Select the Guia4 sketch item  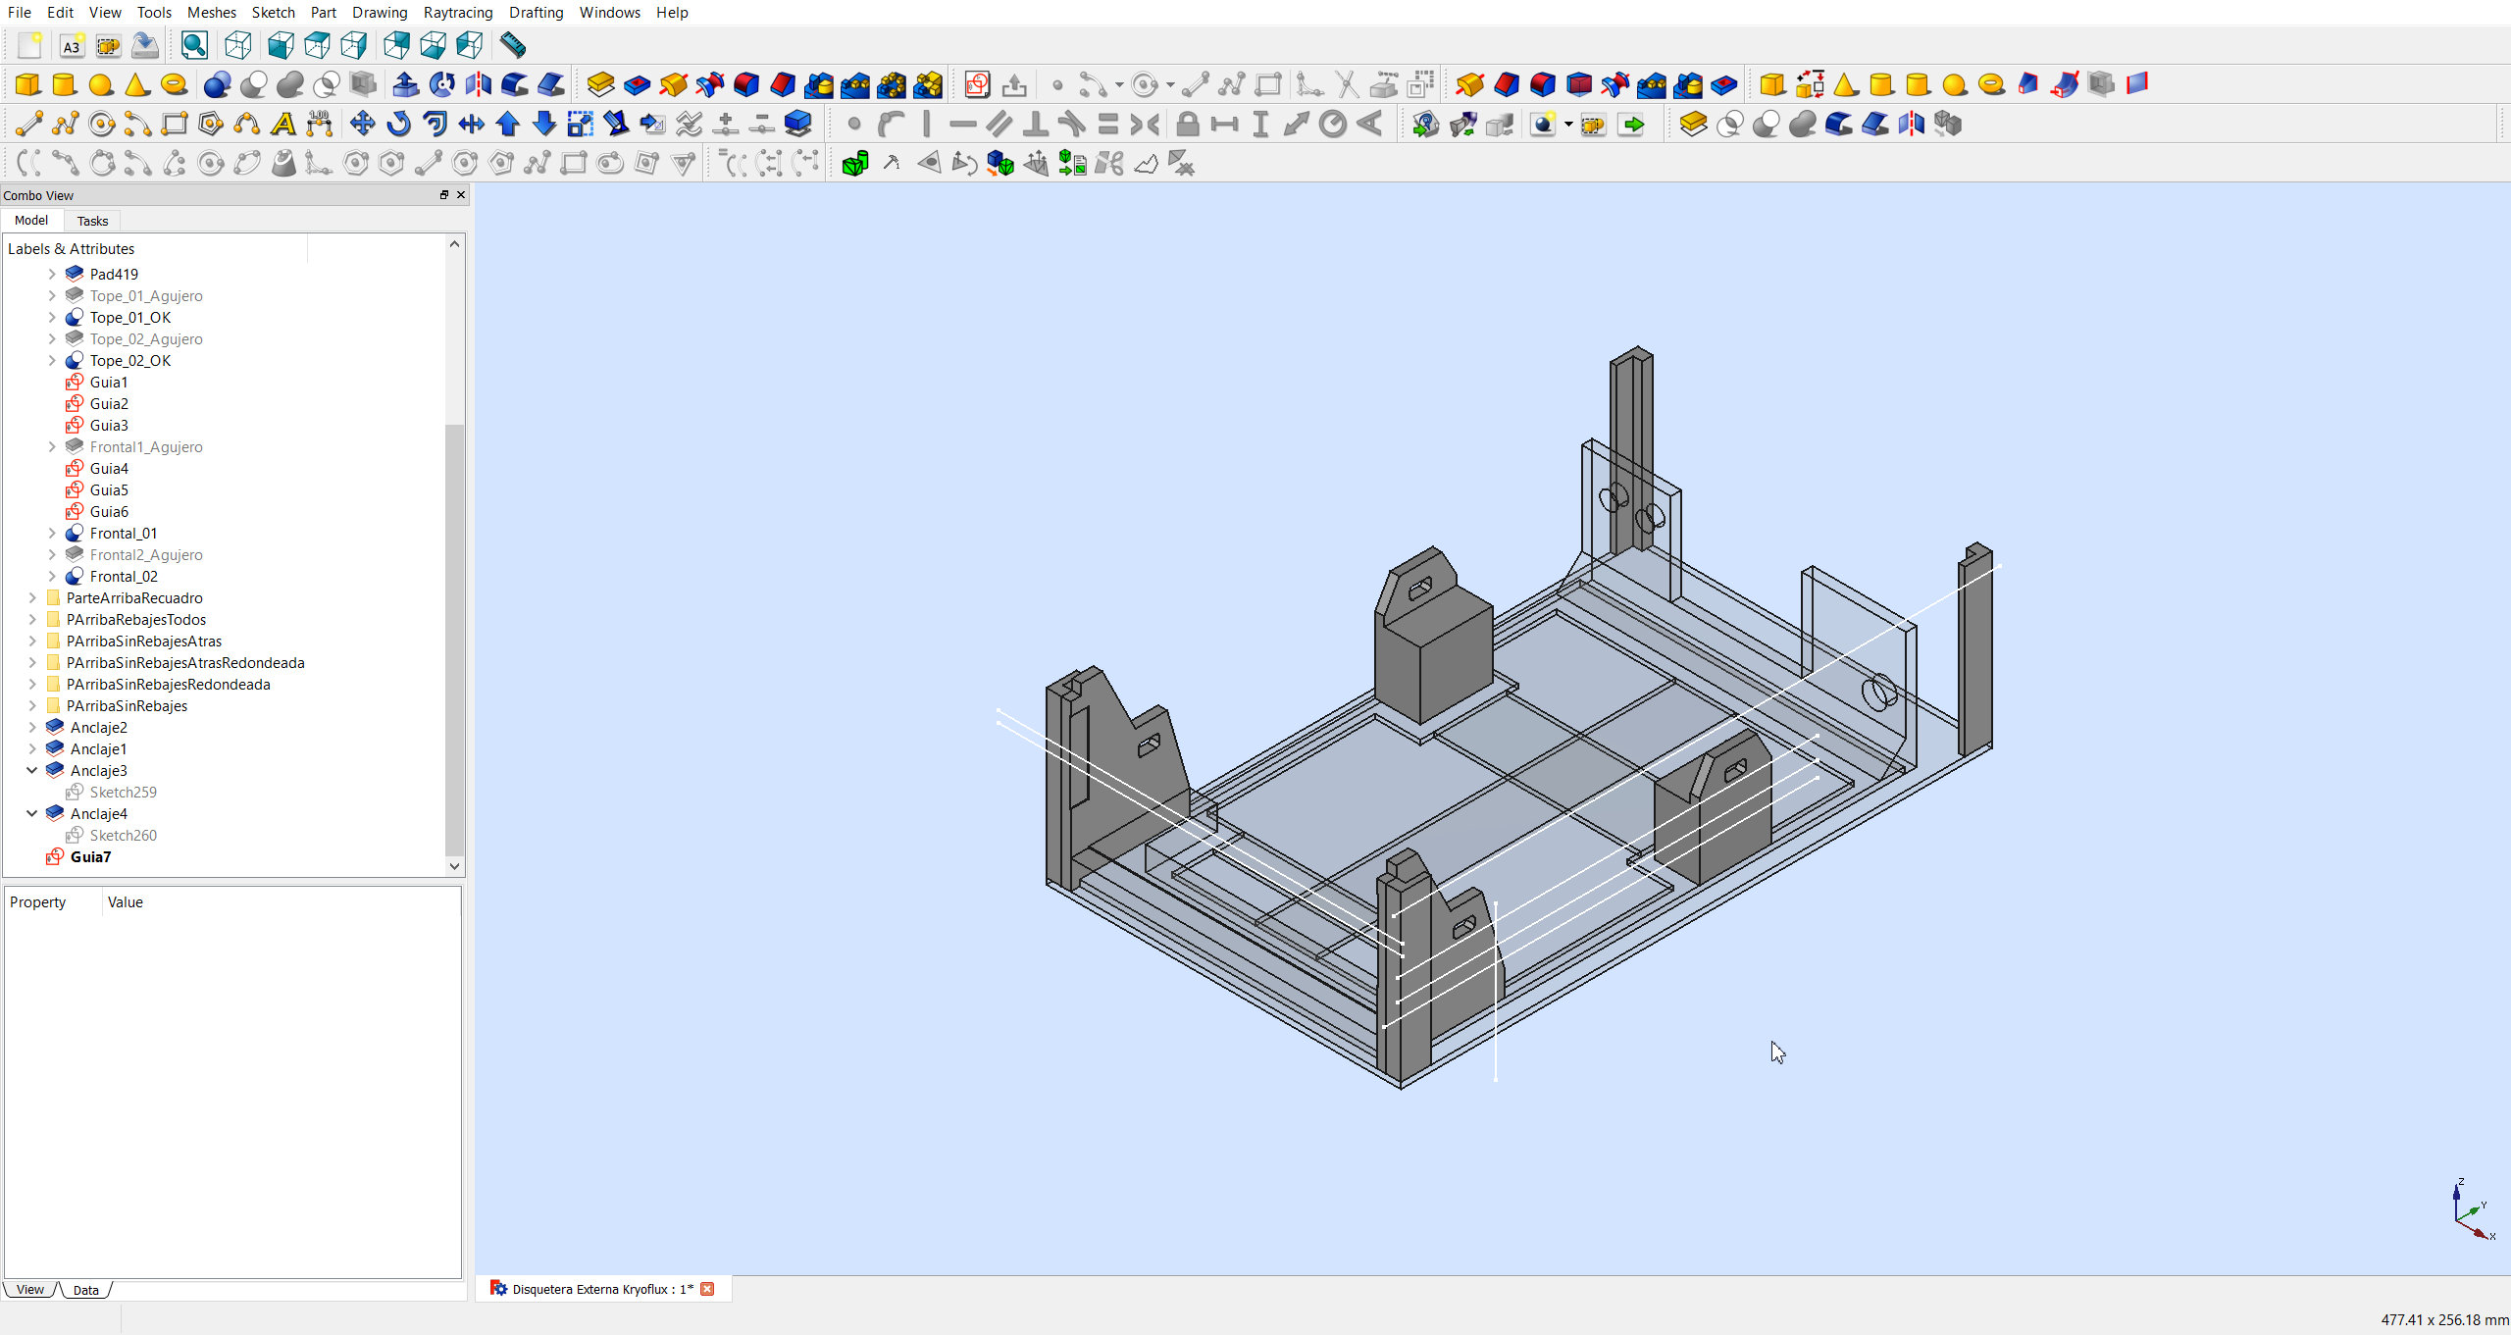point(109,468)
